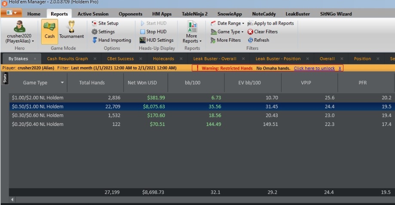Open the Overall report tab
395x205 pixels.
(327, 59)
